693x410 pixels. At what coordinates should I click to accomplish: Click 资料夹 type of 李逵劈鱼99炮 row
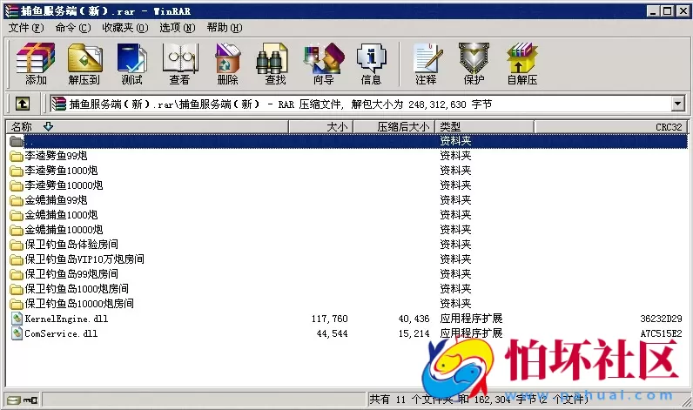[455, 156]
